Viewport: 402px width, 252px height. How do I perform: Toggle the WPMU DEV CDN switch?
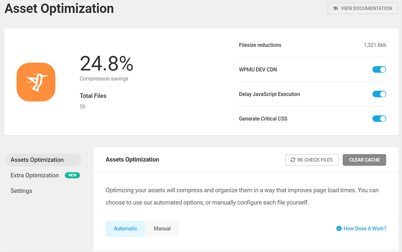click(379, 70)
